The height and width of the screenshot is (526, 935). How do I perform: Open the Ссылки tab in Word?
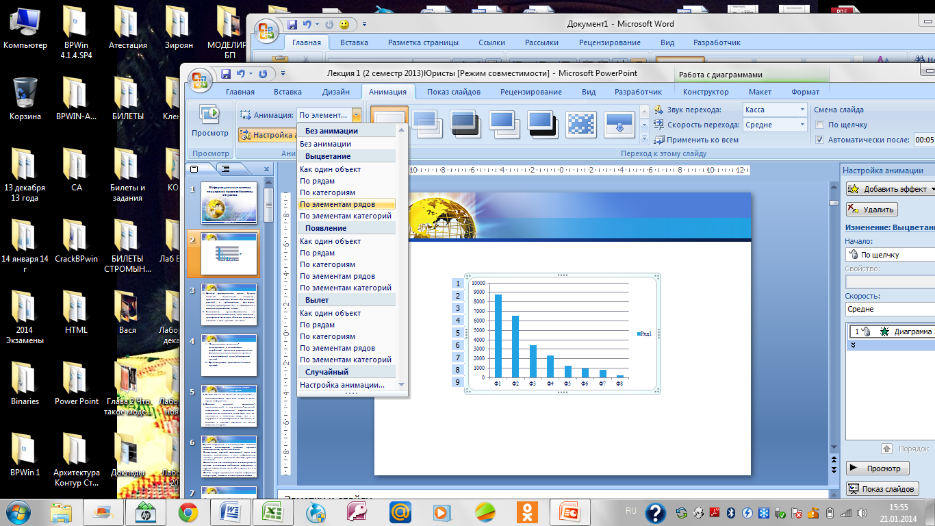[492, 42]
